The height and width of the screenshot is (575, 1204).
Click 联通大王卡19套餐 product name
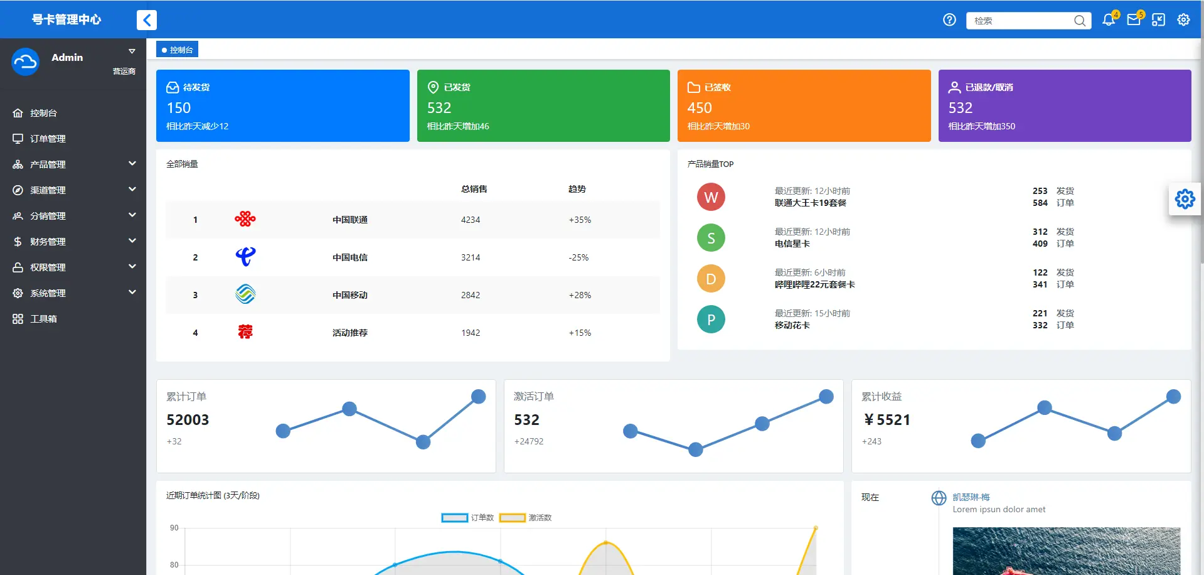[811, 203]
